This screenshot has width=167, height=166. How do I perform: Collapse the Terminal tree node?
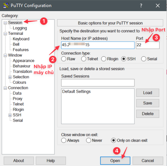coord(5,34)
